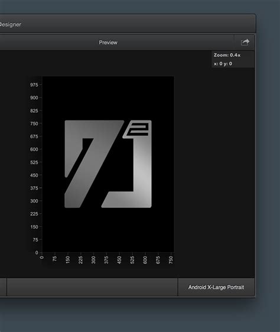Click the 75 mark on horizontal ruler
The height and width of the screenshot is (332, 280).
coord(55,259)
